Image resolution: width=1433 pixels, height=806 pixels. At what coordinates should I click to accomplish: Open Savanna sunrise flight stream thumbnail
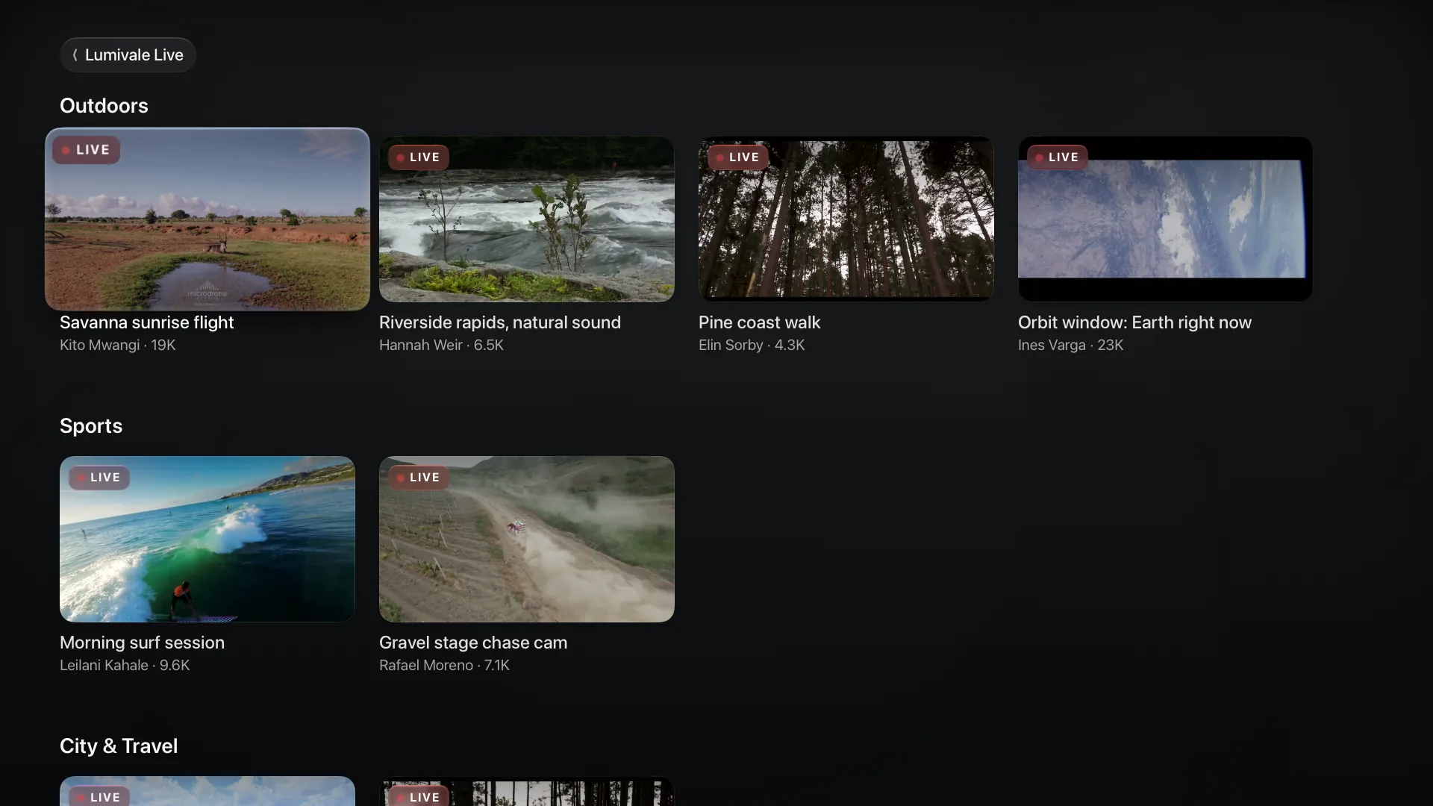click(x=207, y=219)
